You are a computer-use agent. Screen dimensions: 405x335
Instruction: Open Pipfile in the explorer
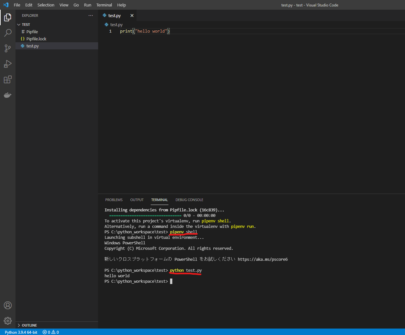[x=57, y=32]
